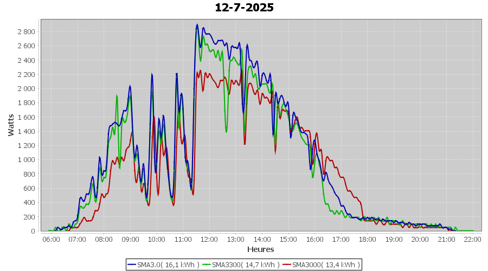Select the SMA3300 (14,7 kWh) legend entry
Screen dimensions: 488x271
[241, 265]
